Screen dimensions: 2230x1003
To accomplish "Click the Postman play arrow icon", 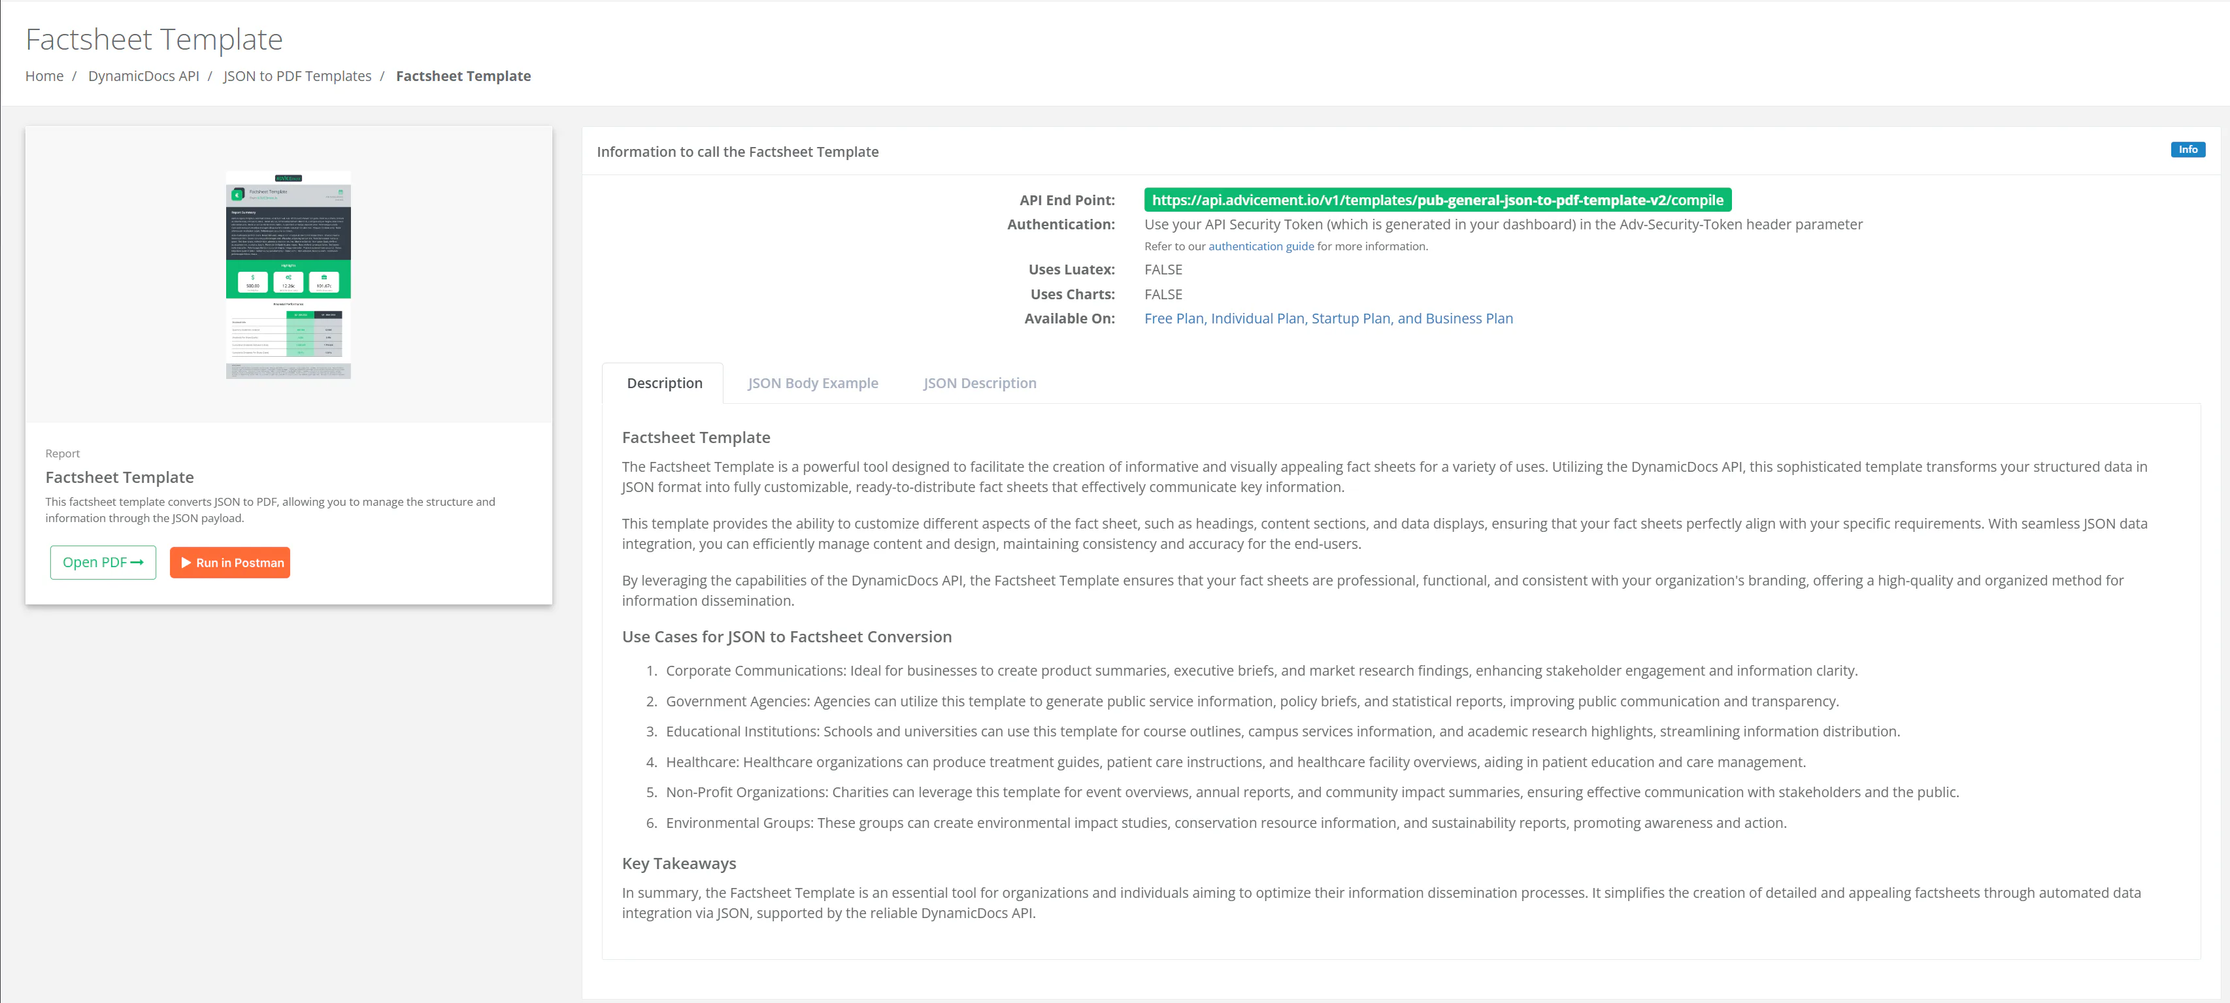I will click(x=186, y=563).
